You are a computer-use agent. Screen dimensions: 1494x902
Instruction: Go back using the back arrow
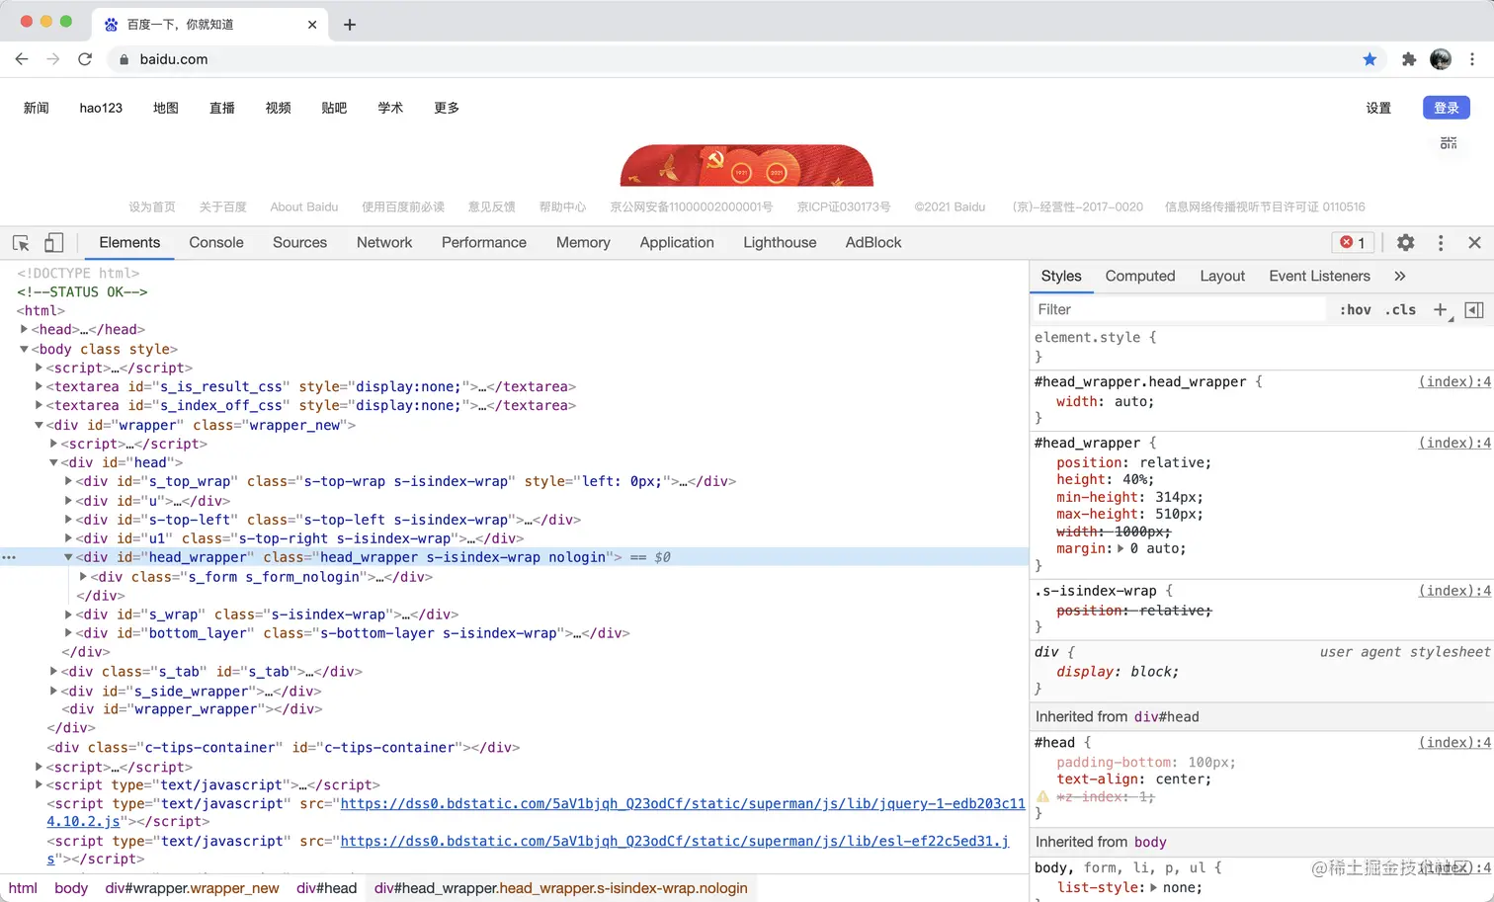(x=22, y=59)
